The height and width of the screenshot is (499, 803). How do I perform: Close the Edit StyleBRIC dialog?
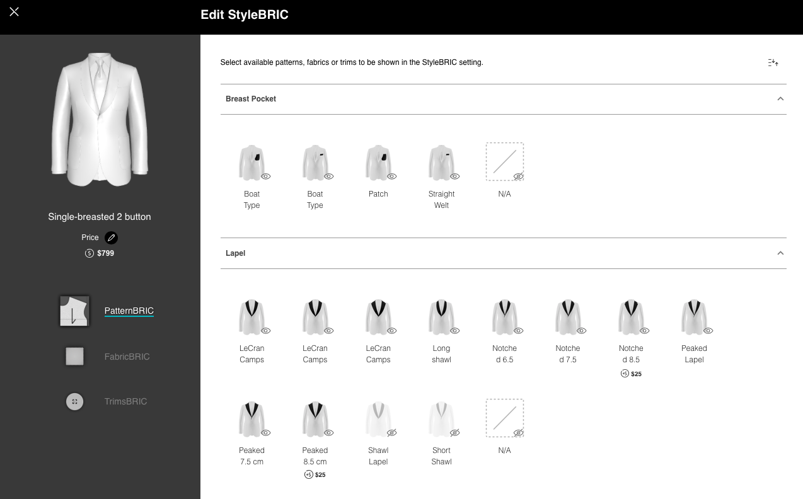pos(14,12)
